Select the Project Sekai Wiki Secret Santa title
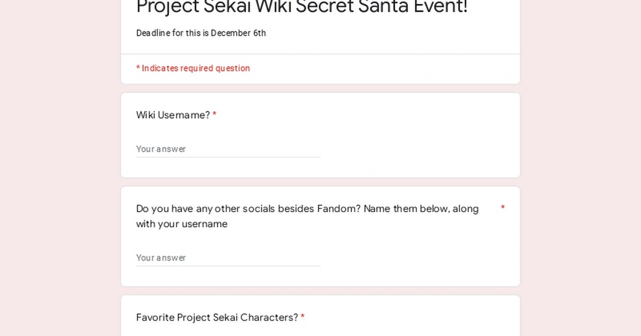 [302, 7]
